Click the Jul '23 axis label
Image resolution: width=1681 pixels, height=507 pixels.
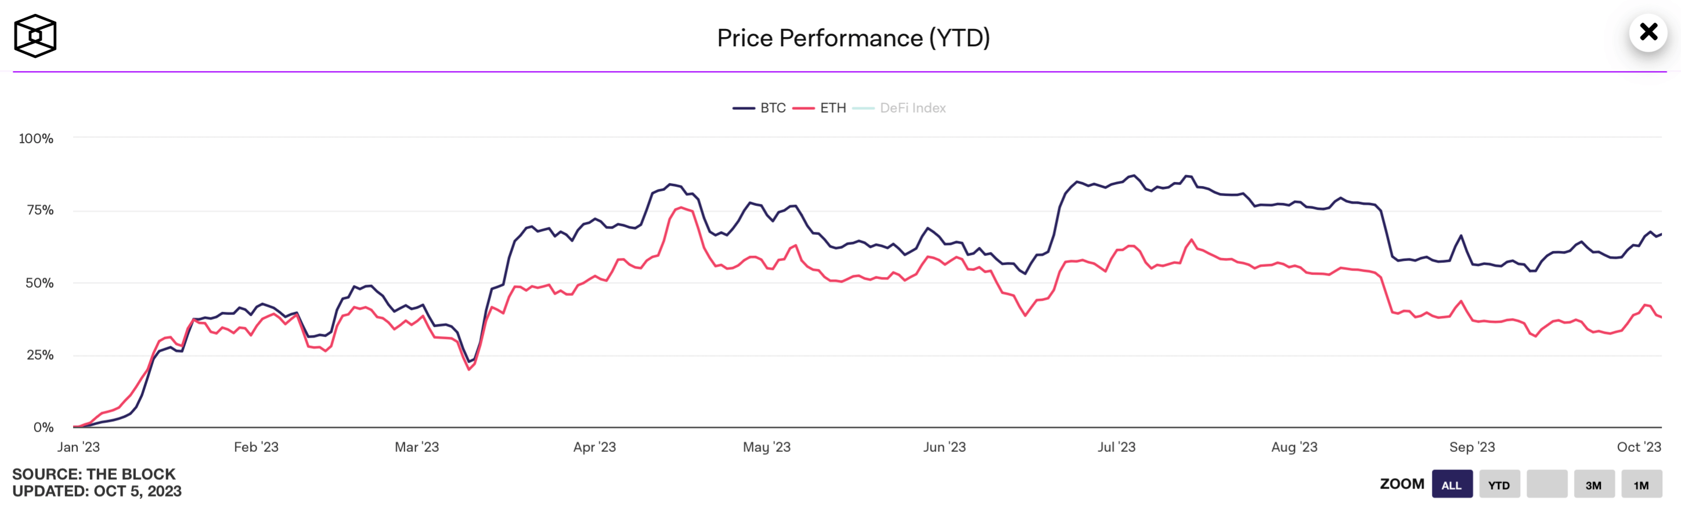coord(1117,447)
